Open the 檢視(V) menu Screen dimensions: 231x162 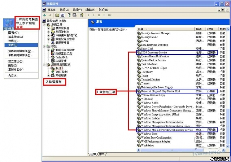[x=77, y=10]
